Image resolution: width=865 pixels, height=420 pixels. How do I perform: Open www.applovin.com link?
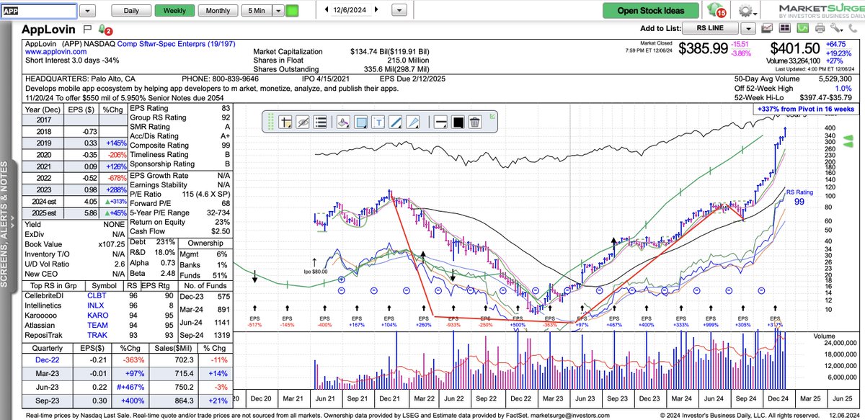[55, 53]
